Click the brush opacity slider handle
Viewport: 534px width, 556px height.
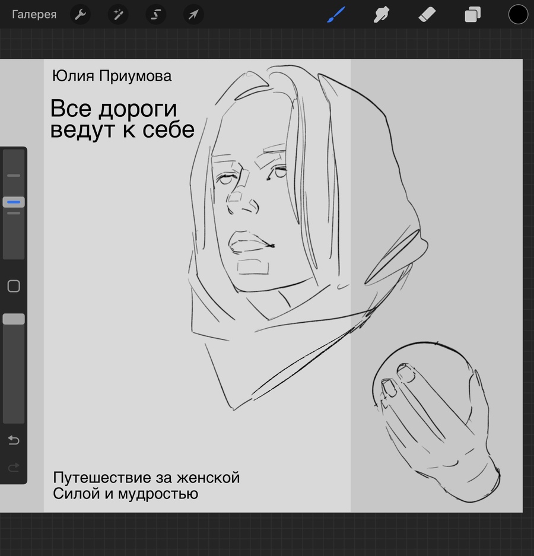[x=14, y=319]
